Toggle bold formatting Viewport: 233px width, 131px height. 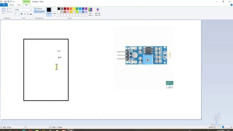[22, 14]
